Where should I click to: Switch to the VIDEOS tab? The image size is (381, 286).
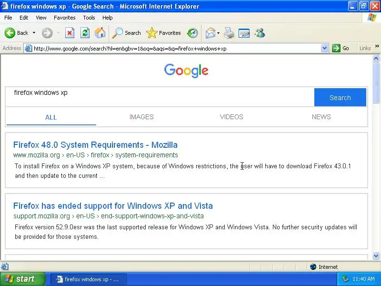pyautogui.click(x=231, y=117)
